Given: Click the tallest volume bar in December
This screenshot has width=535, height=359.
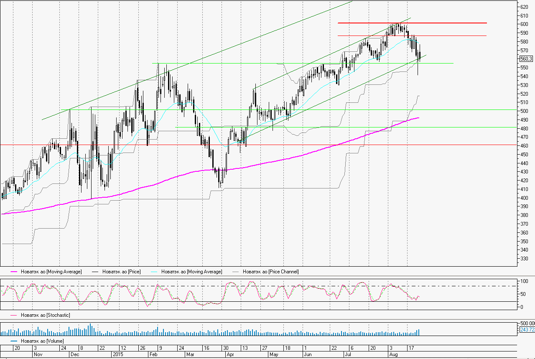Looking at the screenshot, I should (x=90, y=329).
